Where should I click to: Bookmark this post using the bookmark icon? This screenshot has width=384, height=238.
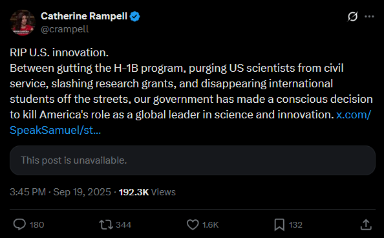pos(279,225)
